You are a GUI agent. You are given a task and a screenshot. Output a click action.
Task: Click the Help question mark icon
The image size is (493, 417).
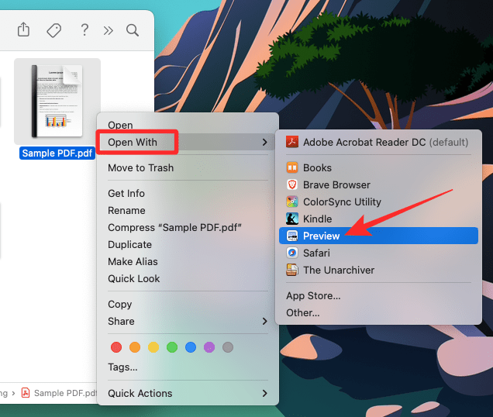click(x=84, y=30)
